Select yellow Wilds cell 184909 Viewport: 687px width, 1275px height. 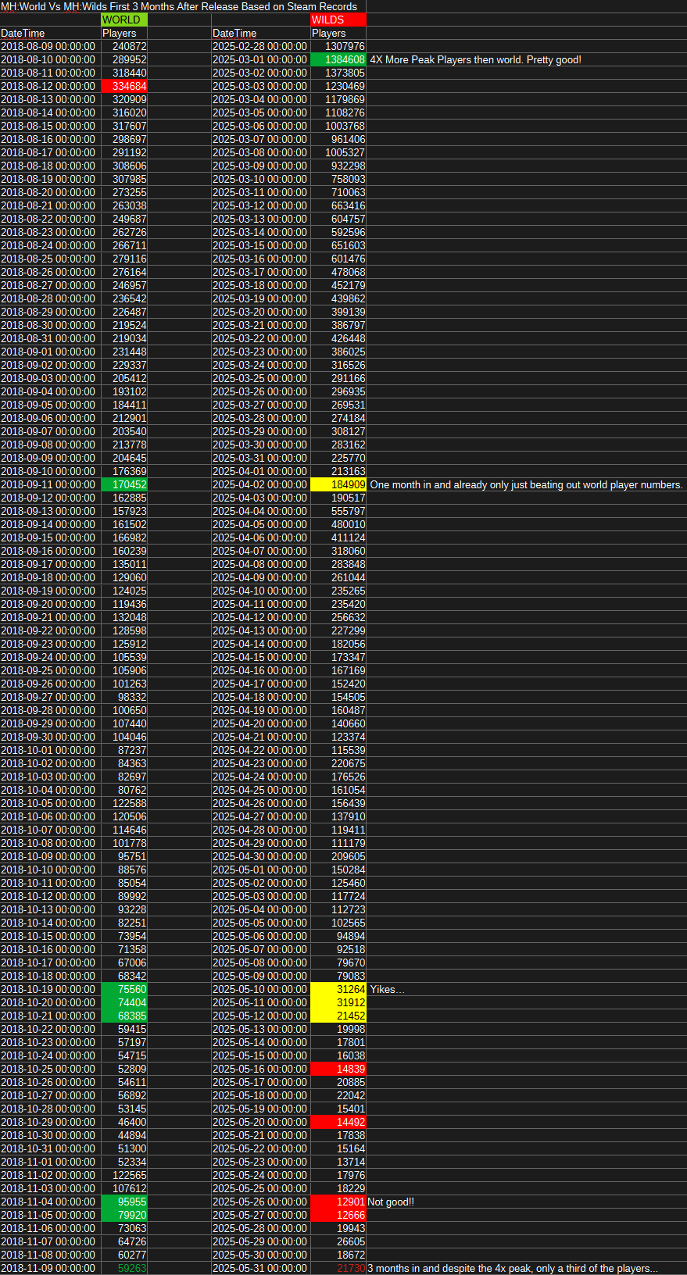(338, 484)
